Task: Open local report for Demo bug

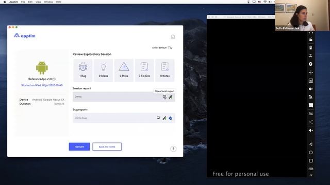Action: point(158,118)
